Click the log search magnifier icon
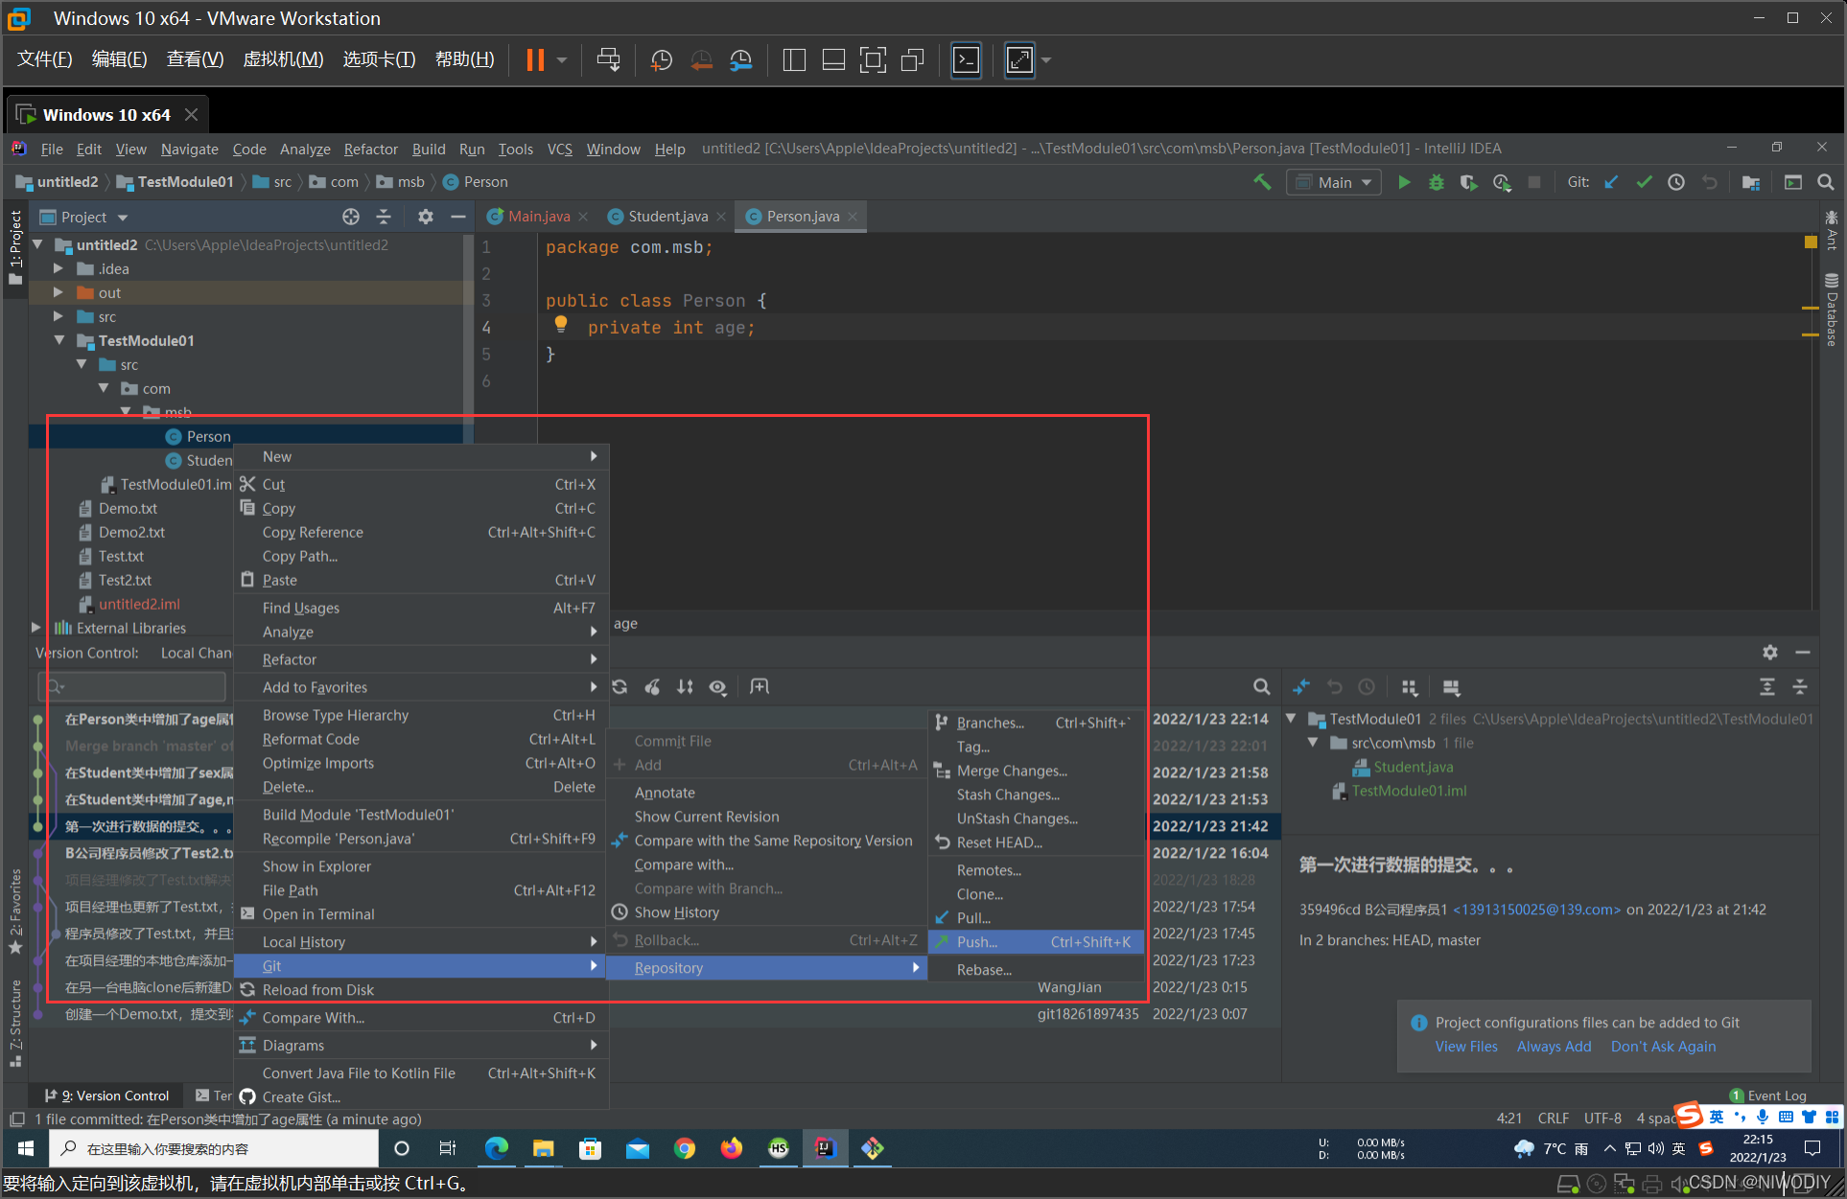This screenshot has height=1199, width=1847. 1262,687
